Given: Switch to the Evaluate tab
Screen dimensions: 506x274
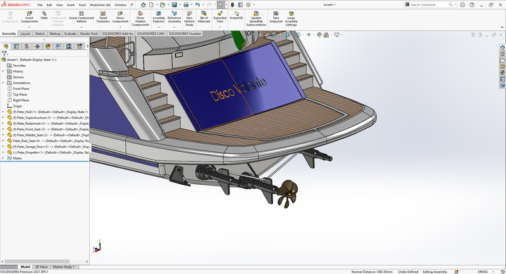Looking at the screenshot, I should 70,34.
